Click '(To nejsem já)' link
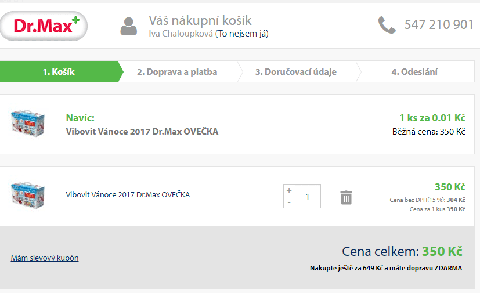480x293 pixels. [x=242, y=34]
